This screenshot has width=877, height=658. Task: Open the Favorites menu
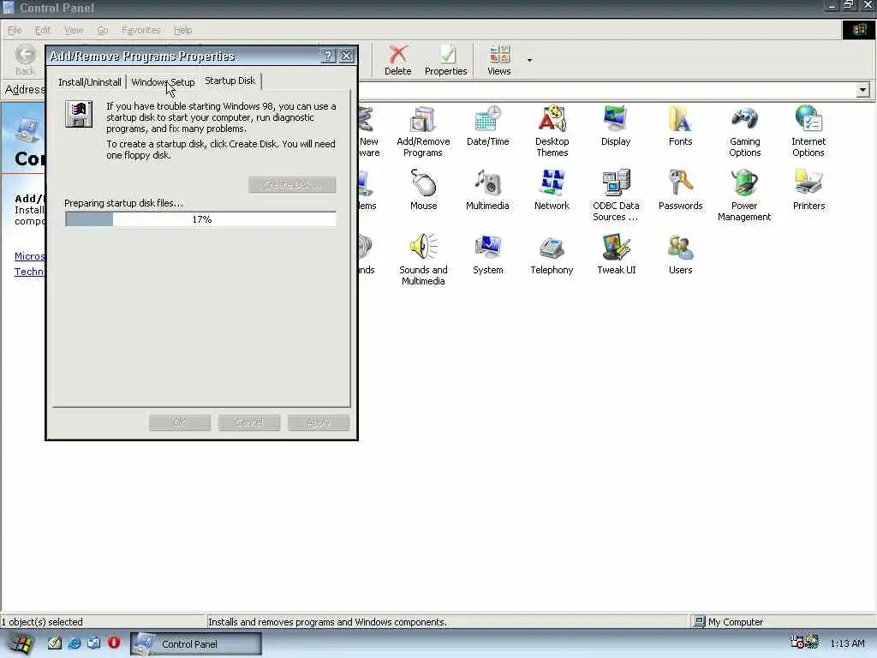pyautogui.click(x=141, y=30)
